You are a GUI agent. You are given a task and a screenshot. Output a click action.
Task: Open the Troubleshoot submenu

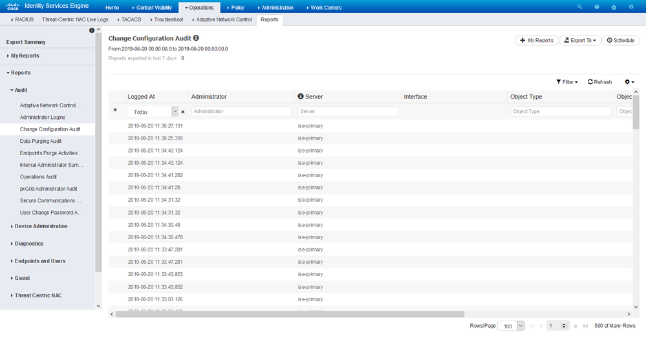coord(167,19)
